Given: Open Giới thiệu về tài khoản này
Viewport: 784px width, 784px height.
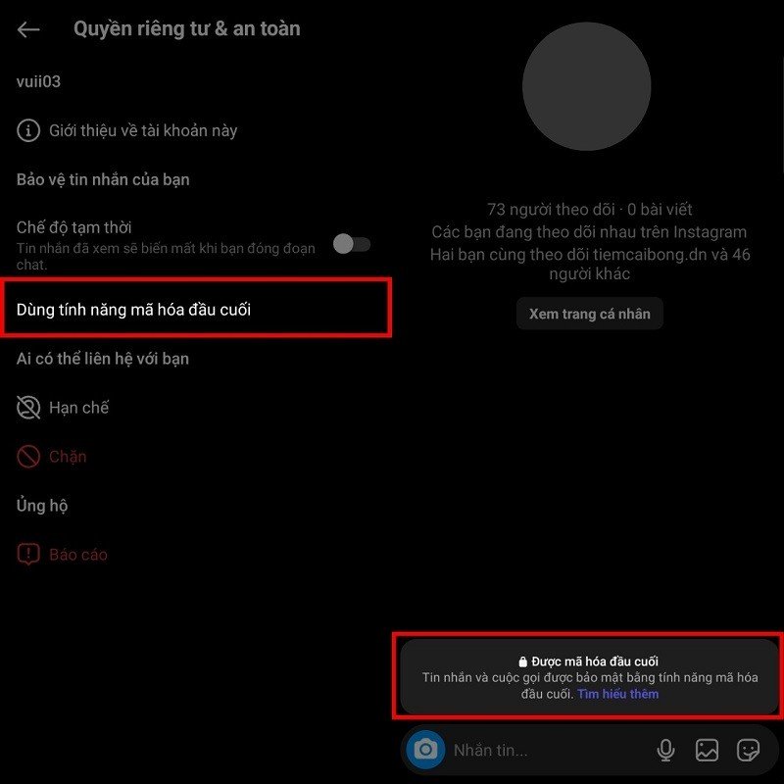Looking at the screenshot, I should click(x=143, y=130).
